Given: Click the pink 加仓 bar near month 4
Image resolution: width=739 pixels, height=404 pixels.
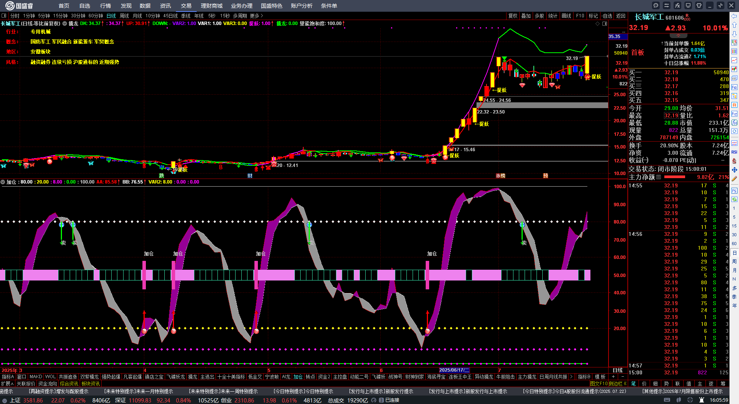Looking at the screenshot, I should [144, 275].
